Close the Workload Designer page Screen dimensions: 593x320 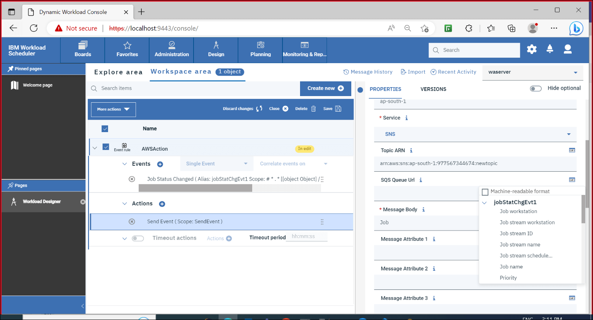[82, 202]
